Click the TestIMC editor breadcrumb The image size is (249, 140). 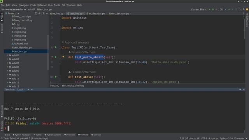tap(54, 86)
